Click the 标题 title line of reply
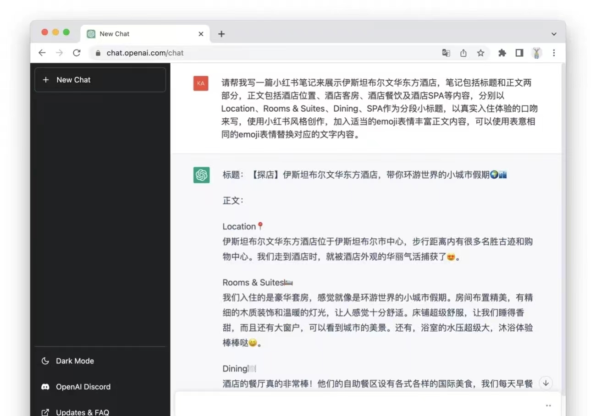Image resolution: width=596 pixels, height=416 pixels. click(364, 175)
